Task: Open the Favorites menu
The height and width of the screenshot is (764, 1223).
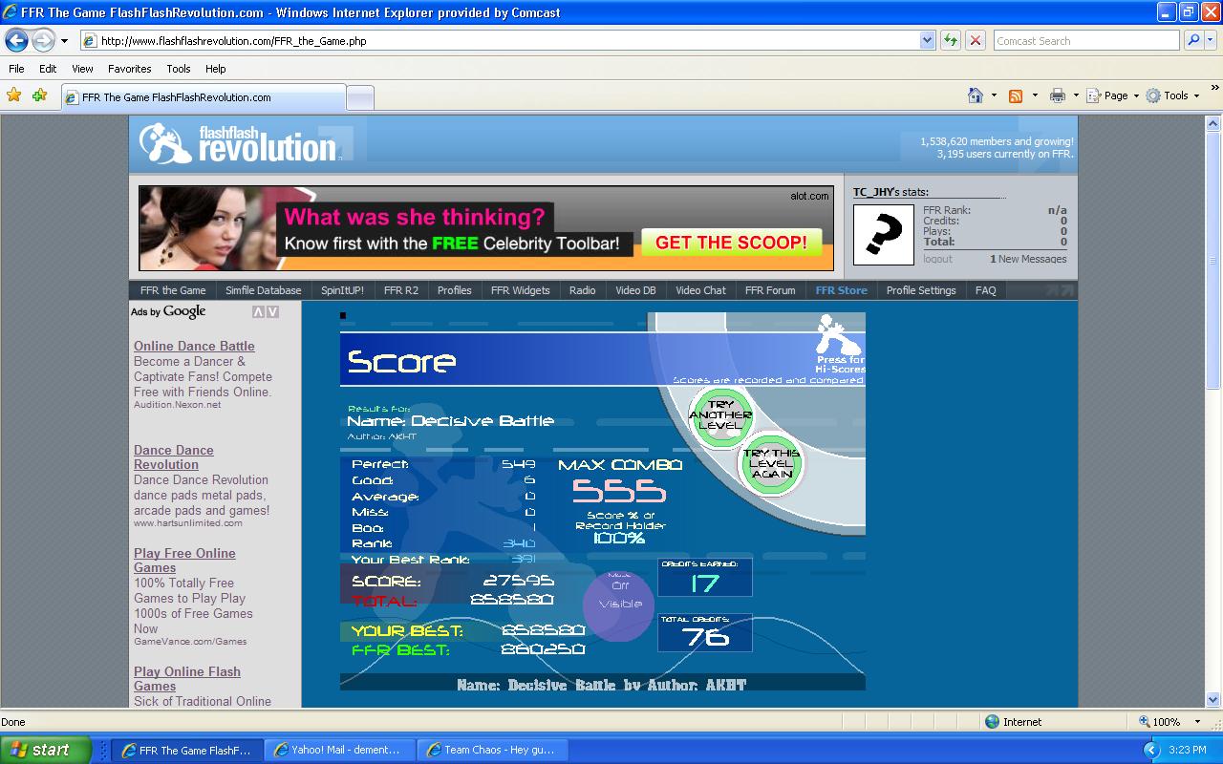Action: tap(129, 69)
